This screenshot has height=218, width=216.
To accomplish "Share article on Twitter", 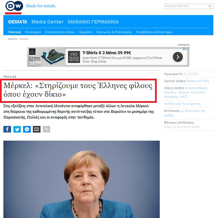I will [x=17, y=129].
